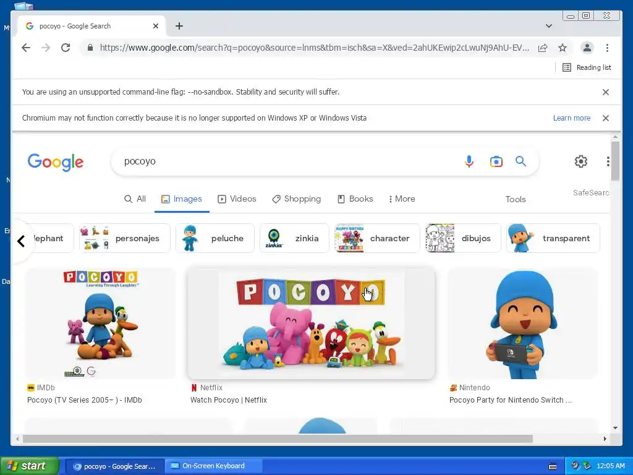Filter by the zinkia chip
Screen dimensions: 633x475
coord(294,238)
